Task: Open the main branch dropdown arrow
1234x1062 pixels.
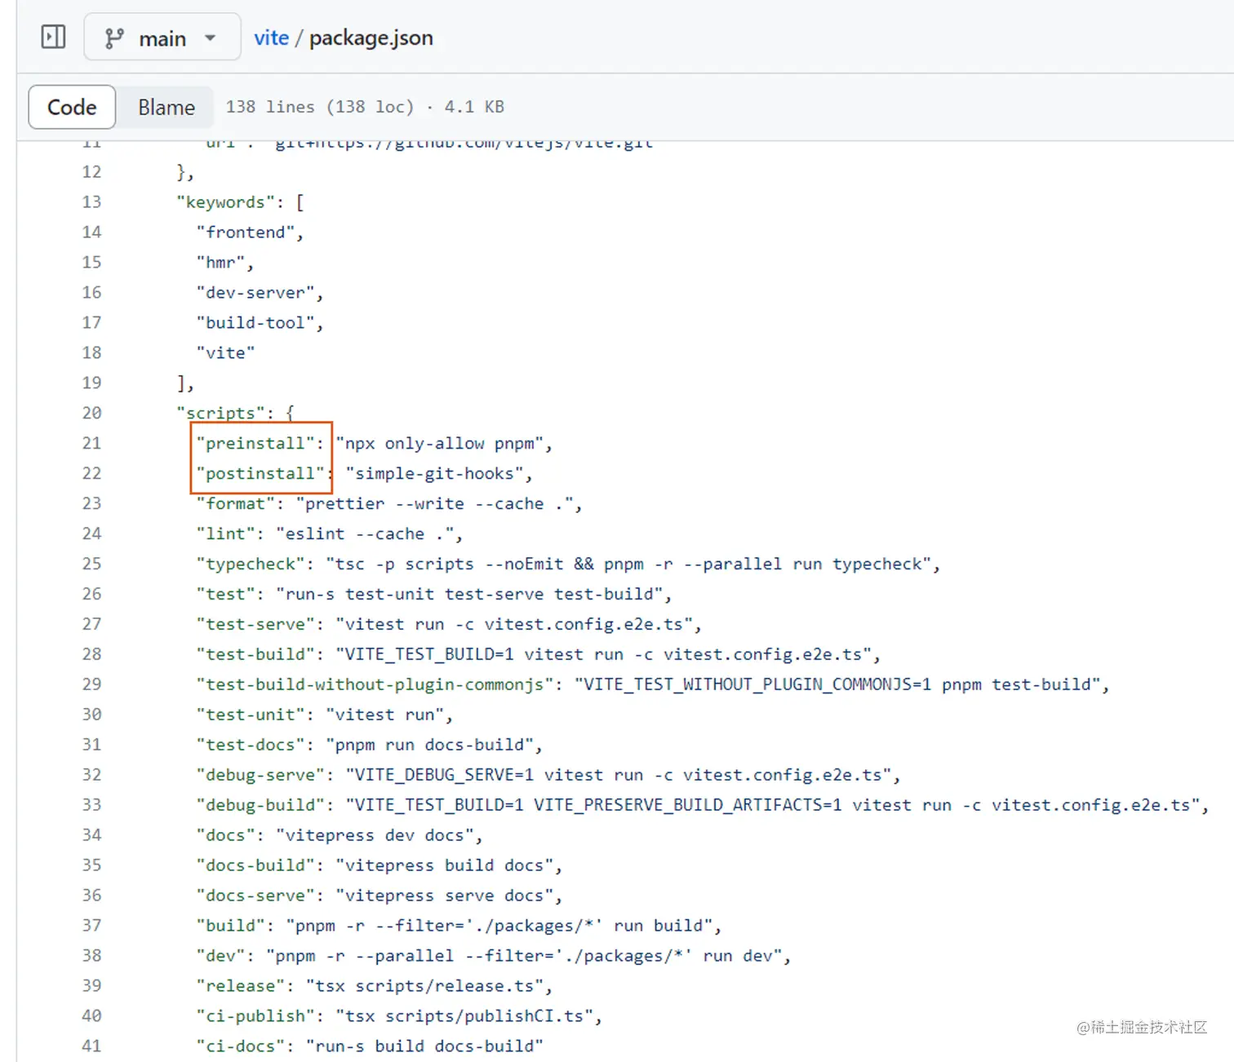Action: [211, 38]
